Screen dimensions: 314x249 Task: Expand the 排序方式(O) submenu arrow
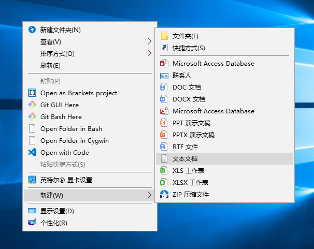tap(150, 53)
